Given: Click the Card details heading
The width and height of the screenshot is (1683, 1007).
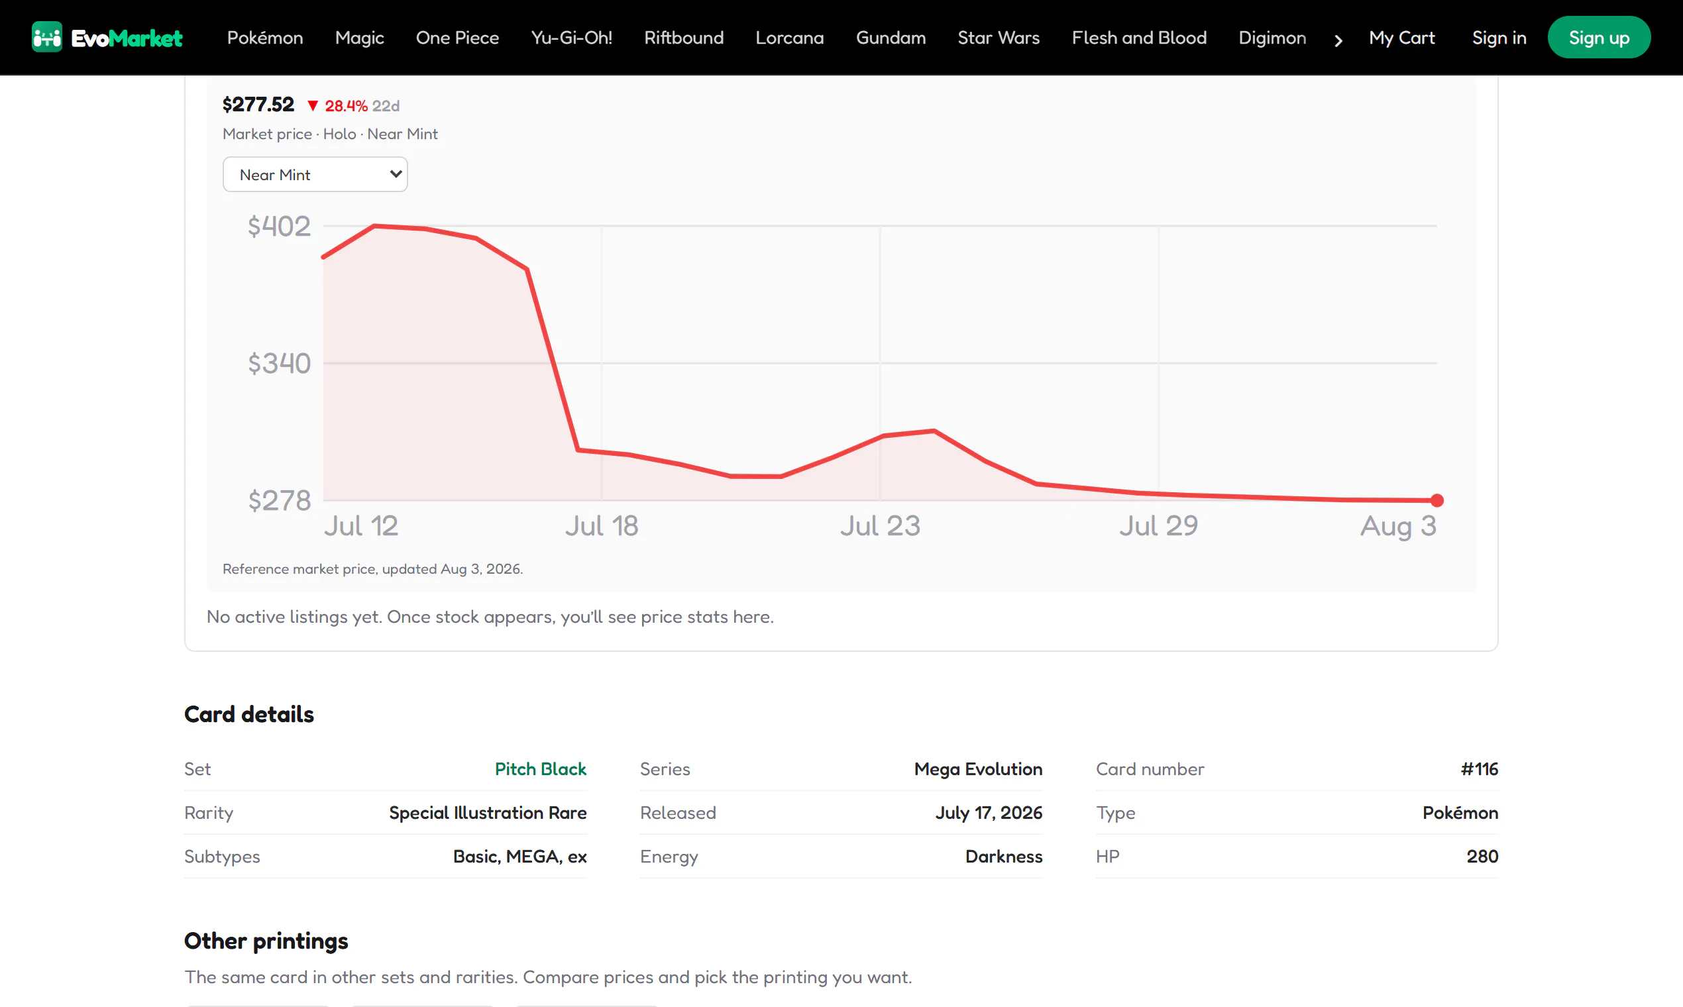Looking at the screenshot, I should [249, 714].
